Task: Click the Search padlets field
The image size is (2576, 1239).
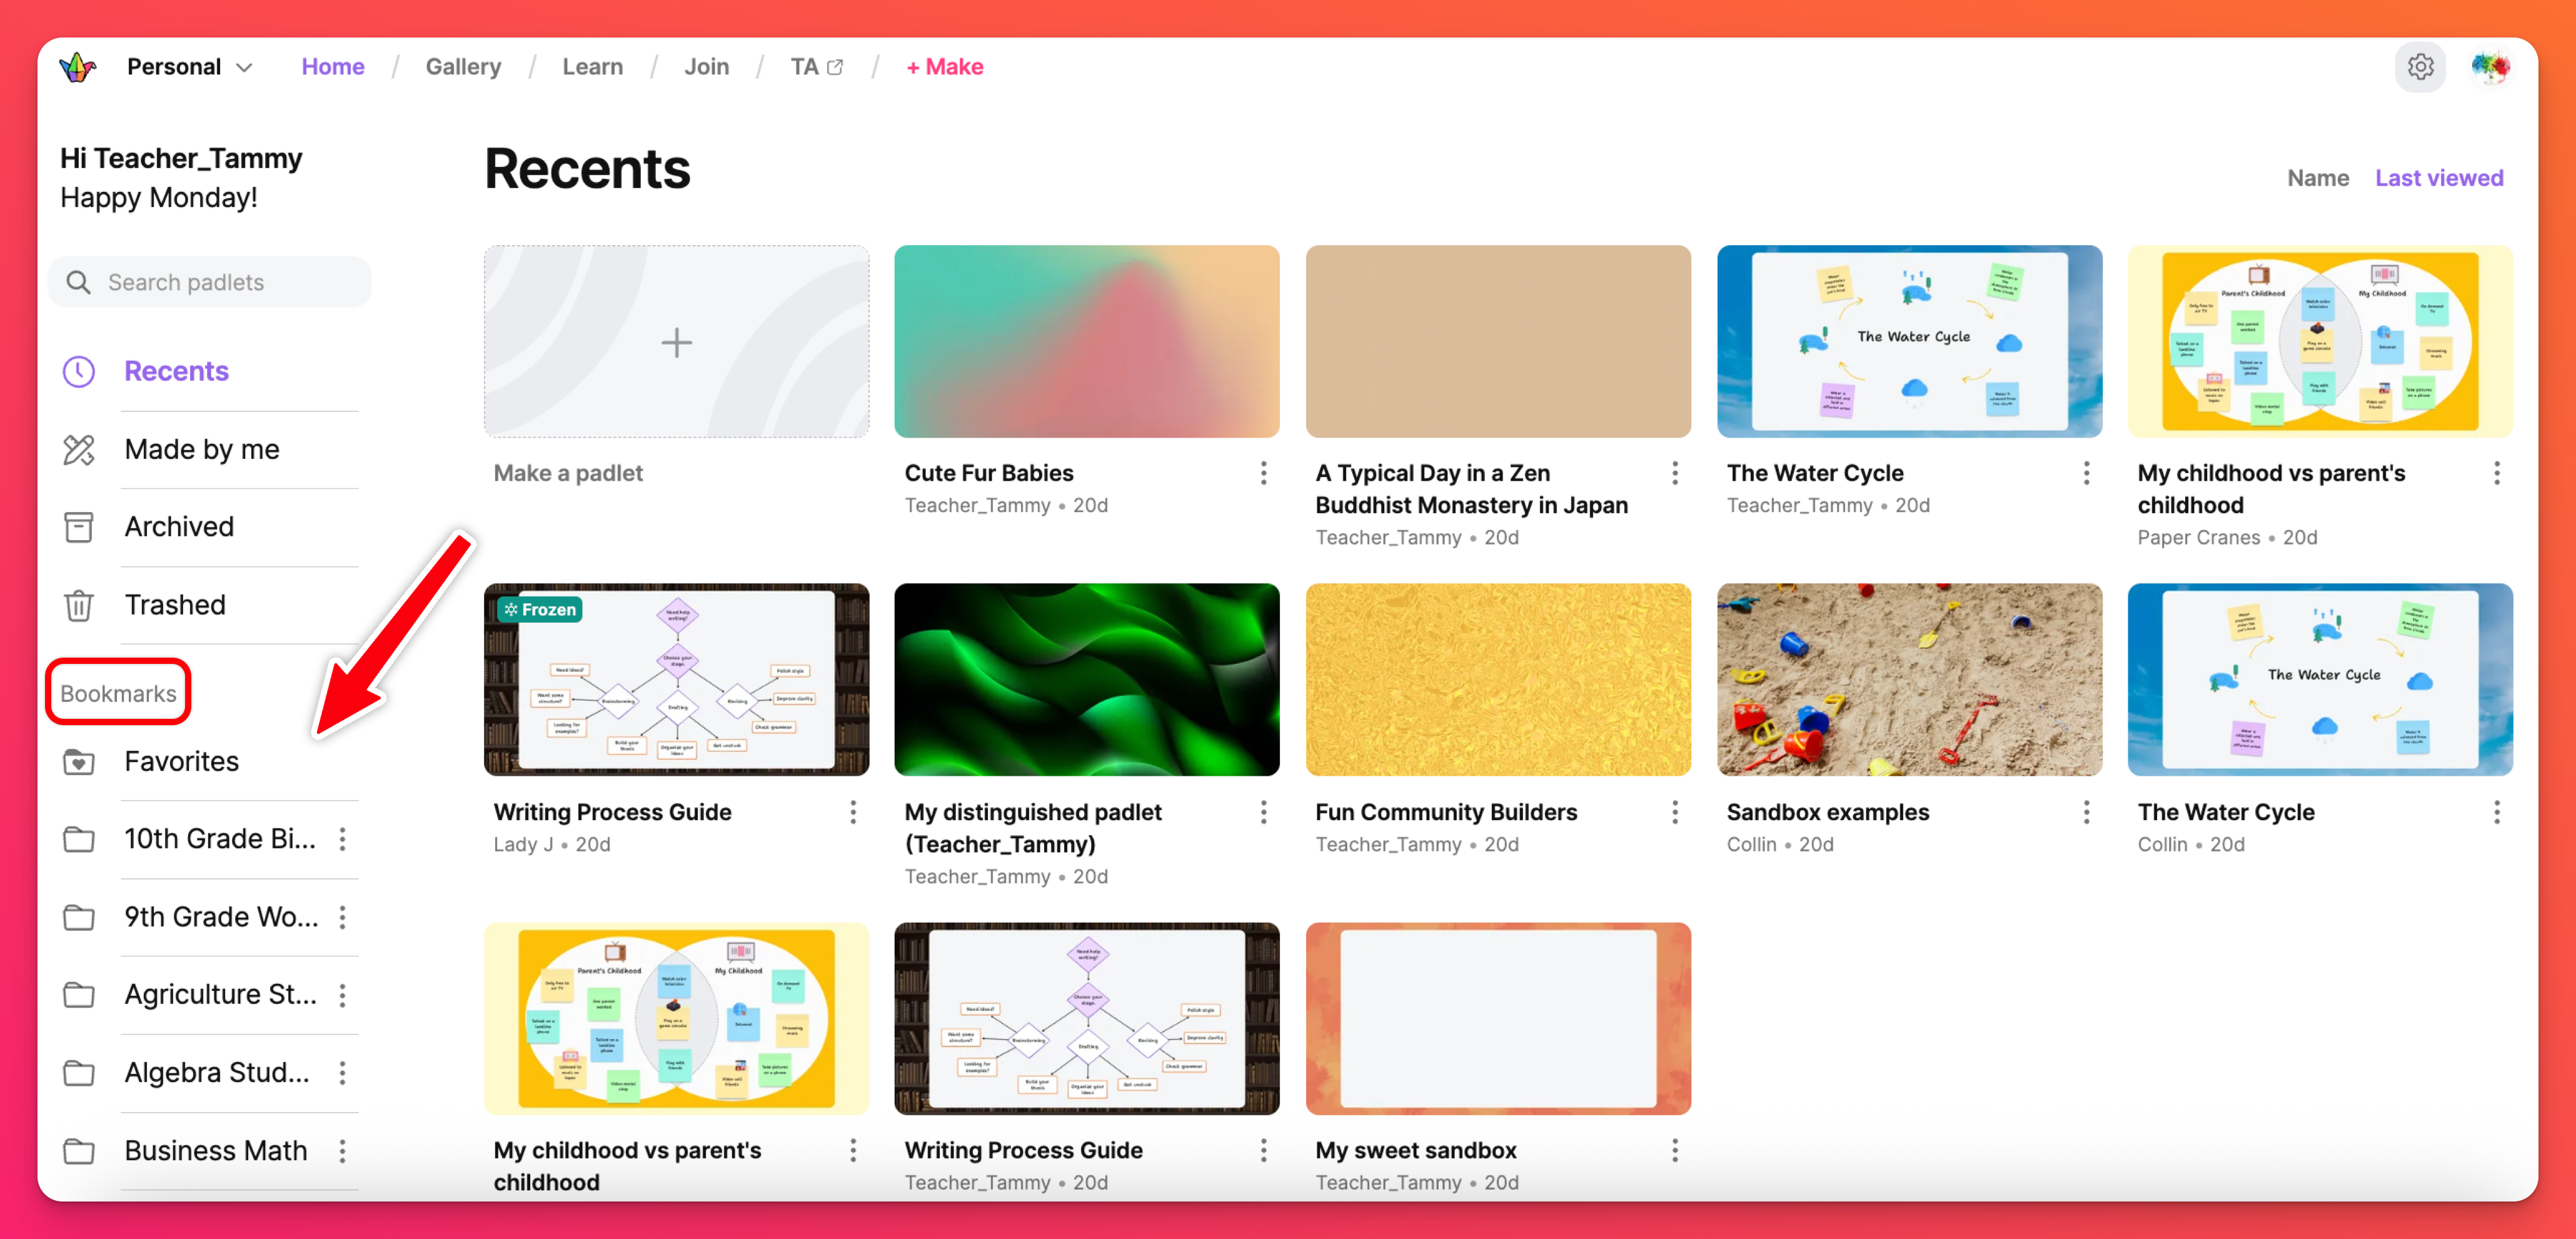Action: point(210,282)
